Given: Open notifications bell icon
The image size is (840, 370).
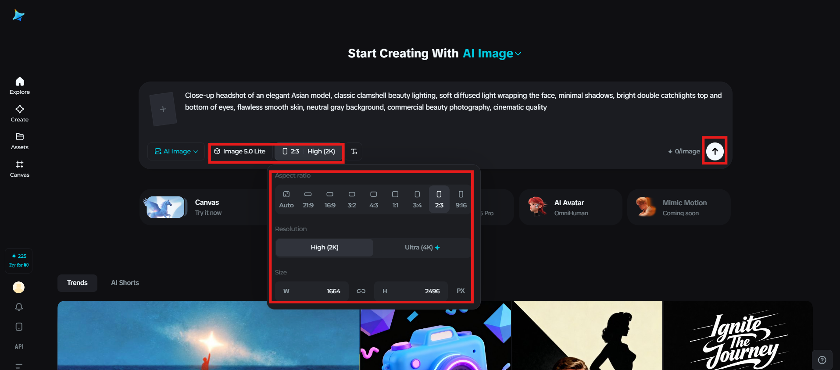Looking at the screenshot, I should pyautogui.click(x=19, y=307).
